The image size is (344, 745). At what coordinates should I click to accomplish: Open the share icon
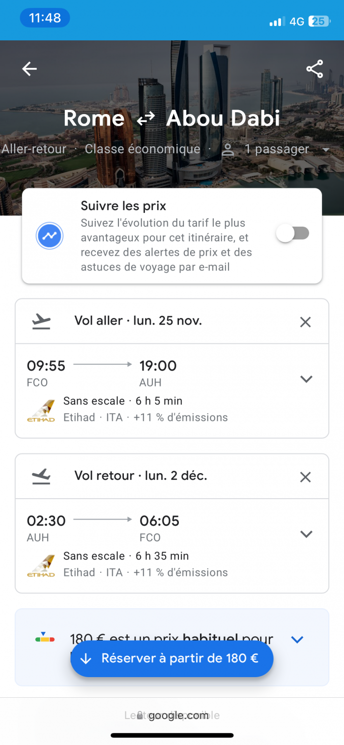(x=315, y=69)
